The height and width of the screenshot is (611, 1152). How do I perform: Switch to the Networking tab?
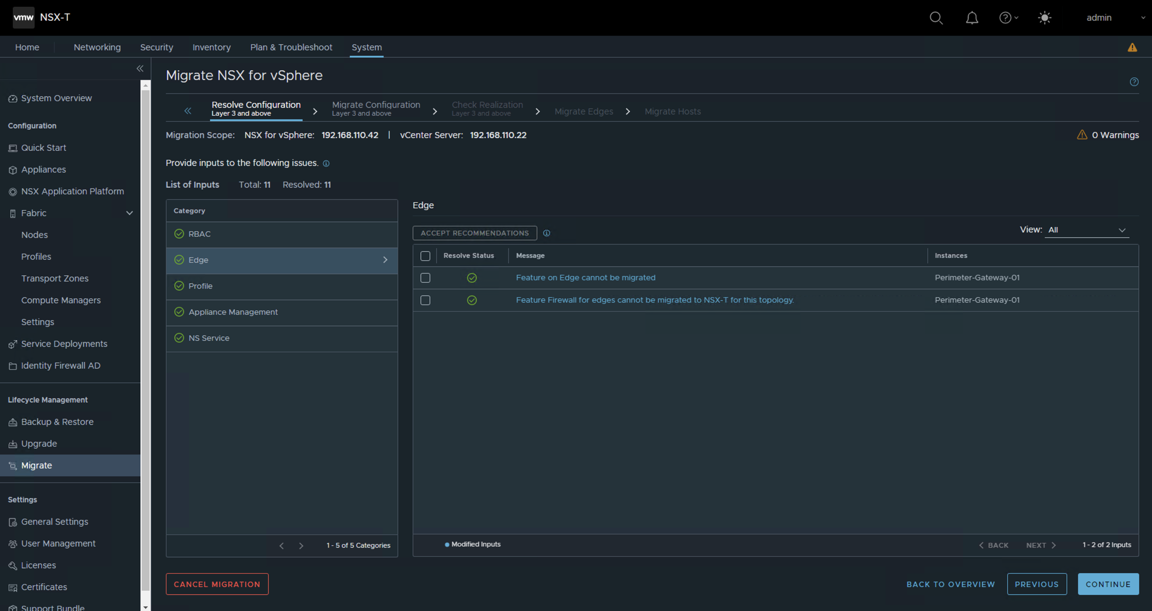[x=97, y=47]
